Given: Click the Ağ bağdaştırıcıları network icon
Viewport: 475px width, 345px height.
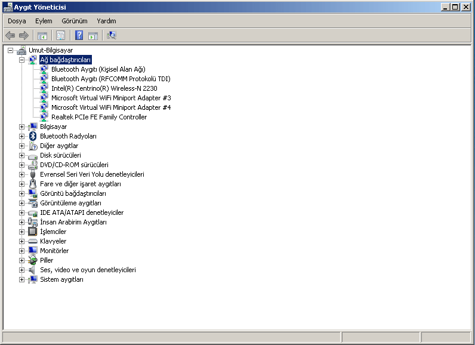Looking at the screenshot, I should pyautogui.click(x=33, y=60).
